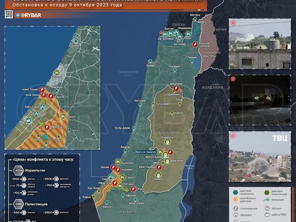Click the clash marker at пляж Зиким in inset
Viewport: 296px width, 222px height.
pos(41,90)
